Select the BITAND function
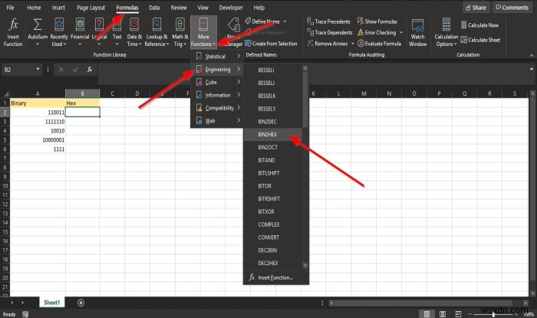The height and width of the screenshot is (318, 537). pyautogui.click(x=273, y=160)
